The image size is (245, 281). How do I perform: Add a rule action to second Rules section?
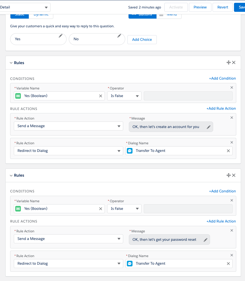click(221, 221)
